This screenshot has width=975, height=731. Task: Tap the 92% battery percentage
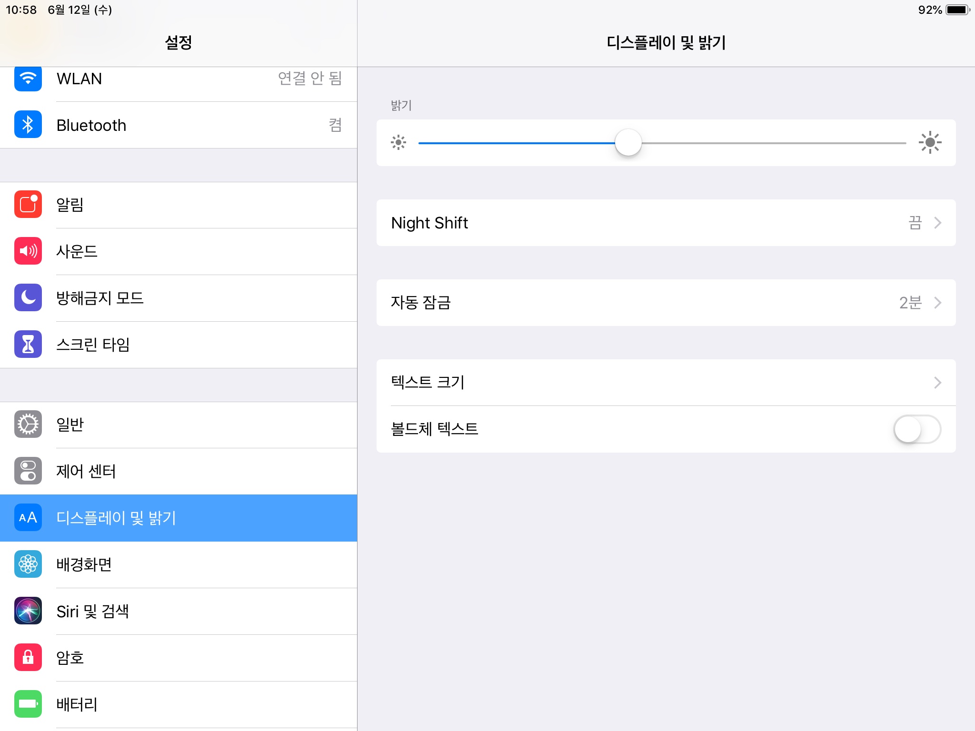930,10
